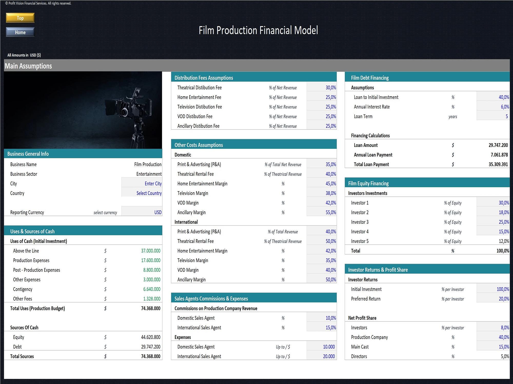Click the Top navigation button
513x384 pixels.
[x=20, y=18]
